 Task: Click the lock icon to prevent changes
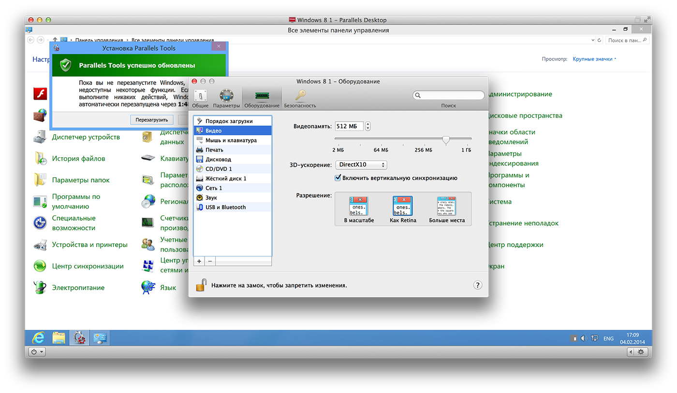[x=201, y=285]
